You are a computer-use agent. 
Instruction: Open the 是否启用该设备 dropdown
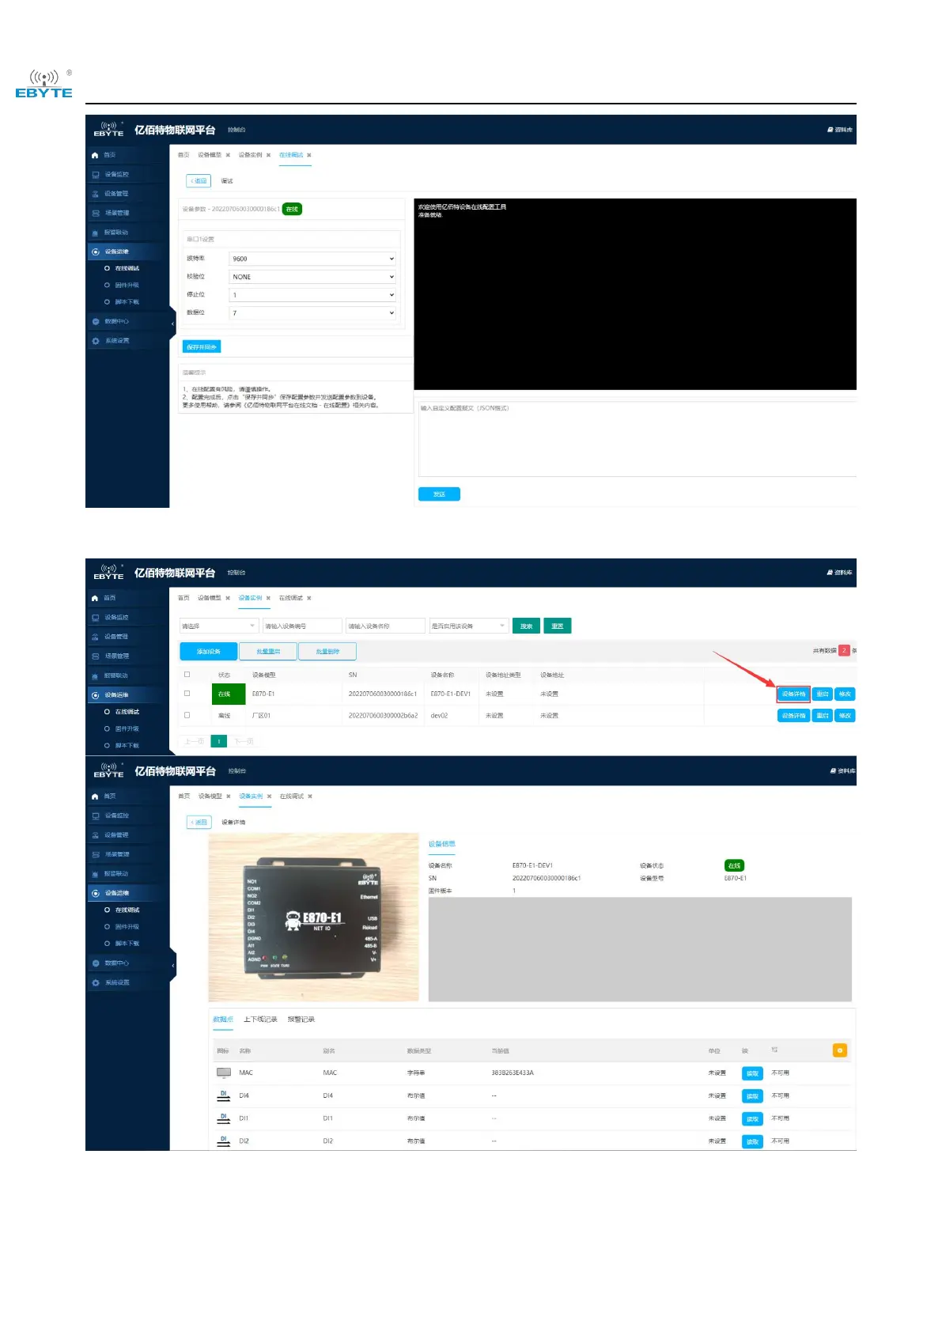[x=468, y=626]
